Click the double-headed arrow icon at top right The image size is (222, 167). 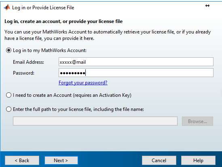[x=207, y=6]
